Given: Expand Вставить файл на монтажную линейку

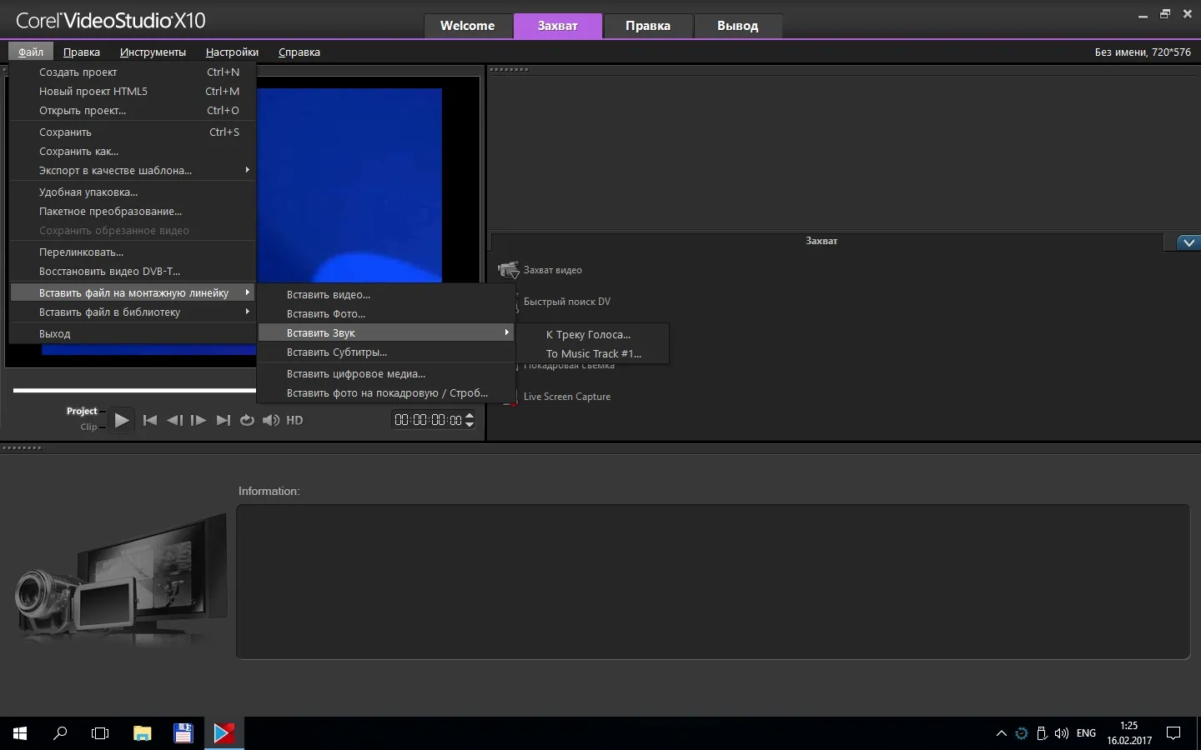Looking at the screenshot, I should pos(133,292).
